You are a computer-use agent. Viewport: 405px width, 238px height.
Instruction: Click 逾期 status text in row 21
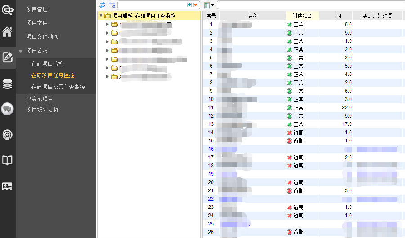pyautogui.click(x=299, y=191)
